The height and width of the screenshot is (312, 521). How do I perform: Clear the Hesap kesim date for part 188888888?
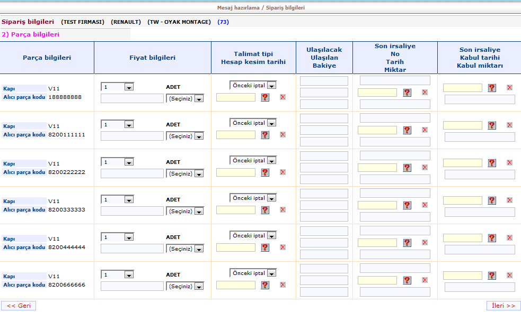click(x=282, y=97)
